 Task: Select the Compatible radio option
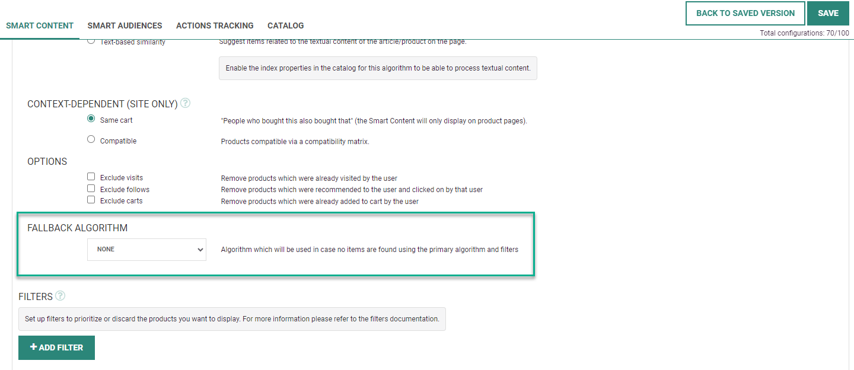[91, 139]
